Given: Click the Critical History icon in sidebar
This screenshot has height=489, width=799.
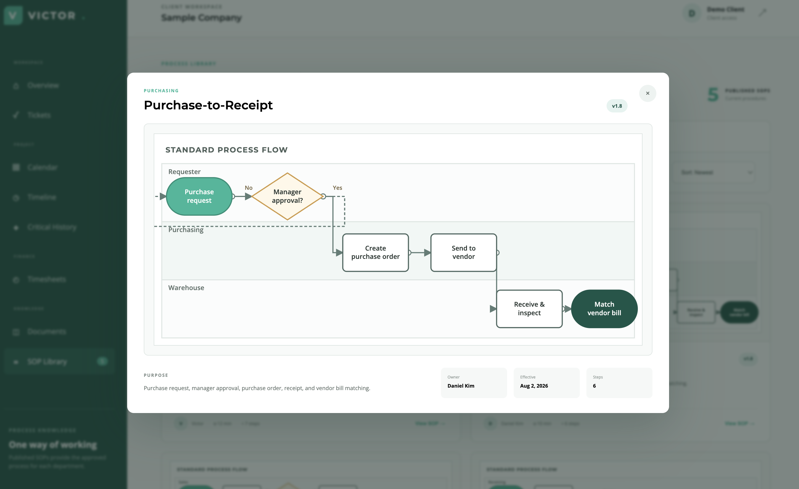Looking at the screenshot, I should [x=16, y=227].
